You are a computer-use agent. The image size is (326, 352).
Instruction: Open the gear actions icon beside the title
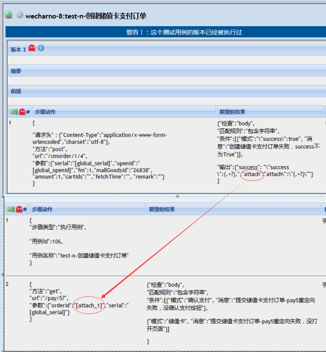click(x=19, y=15)
